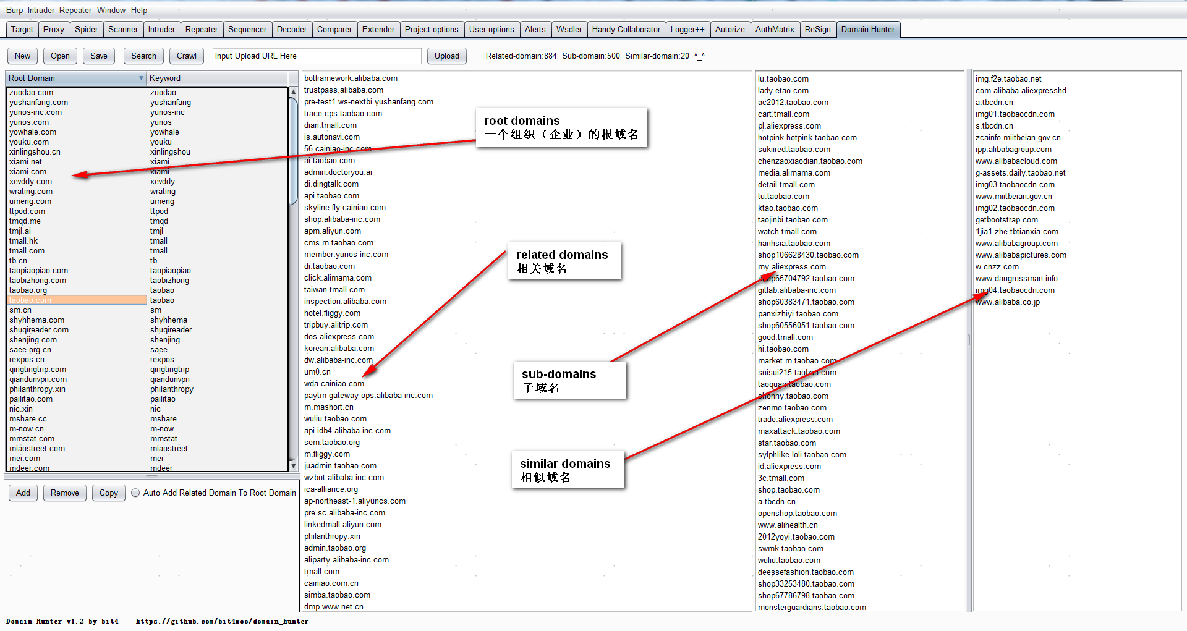The height and width of the screenshot is (631, 1187).
Task: Click sub-domain gitlab.alibaba-inc.com
Action: [797, 290]
